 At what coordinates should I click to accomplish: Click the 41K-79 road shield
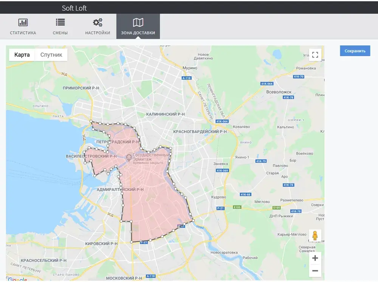[261, 161]
